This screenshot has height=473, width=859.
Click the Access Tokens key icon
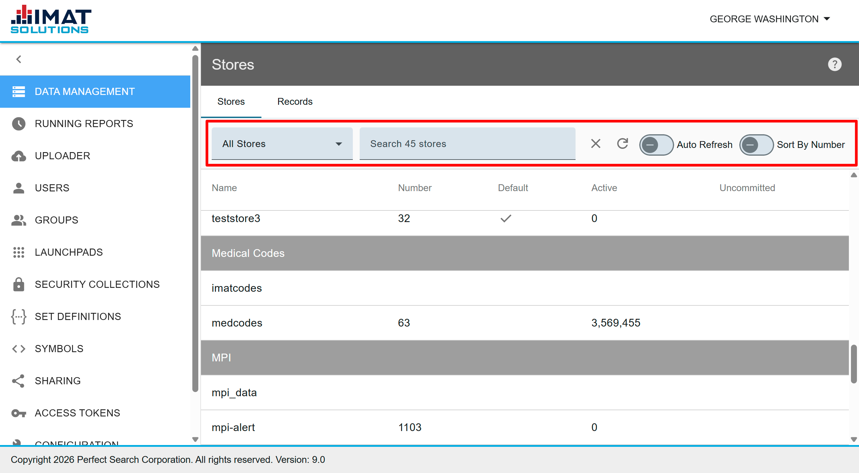19,413
